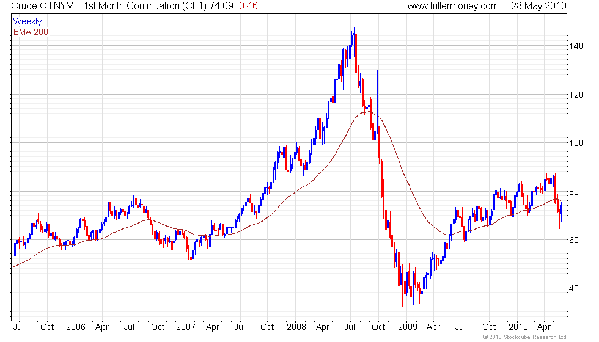Click the '2009' year label on time axis

(407, 327)
